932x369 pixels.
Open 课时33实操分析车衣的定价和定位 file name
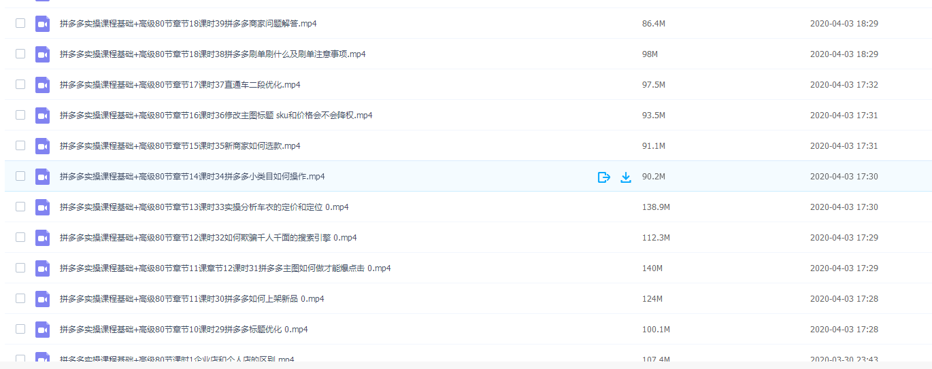(204, 207)
